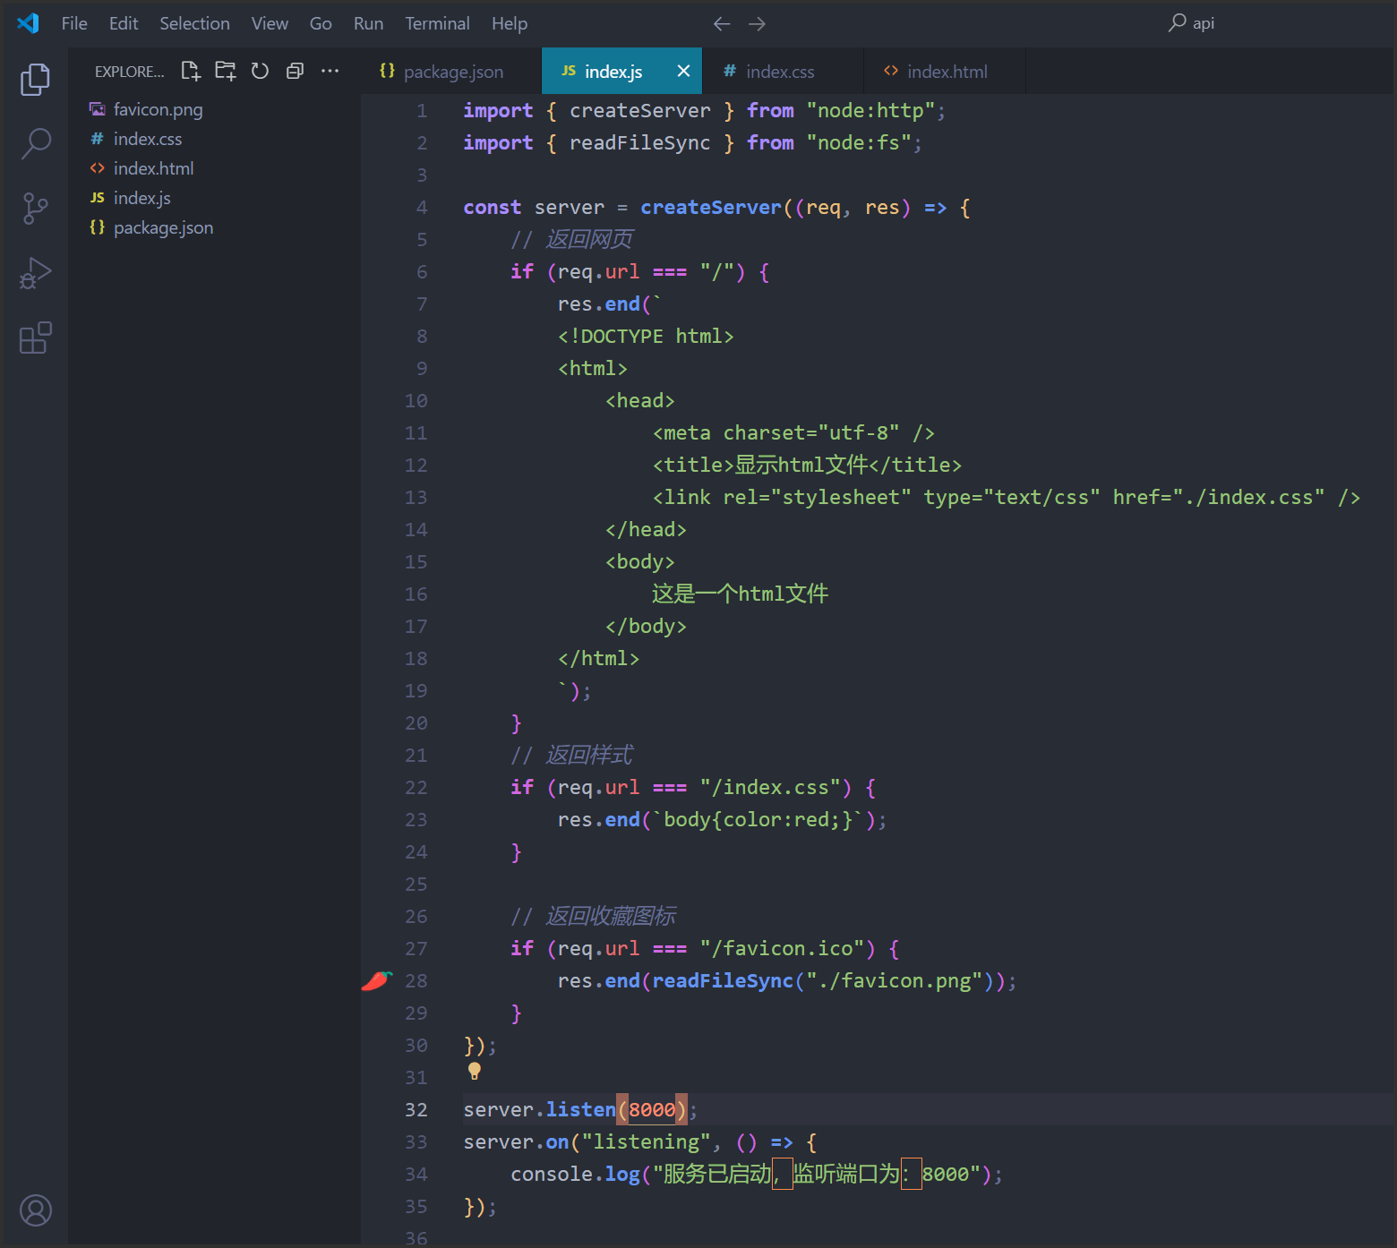The height and width of the screenshot is (1248, 1397).
Task: Click the title tag on line 12
Action: click(x=807, y=465)
